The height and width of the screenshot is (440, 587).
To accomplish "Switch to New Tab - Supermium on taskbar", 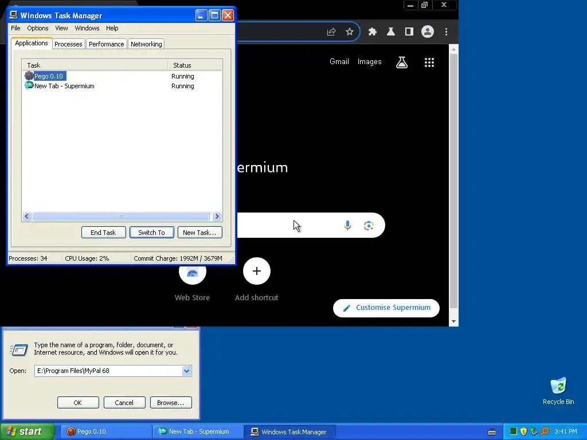I will (x=198, y=432).
